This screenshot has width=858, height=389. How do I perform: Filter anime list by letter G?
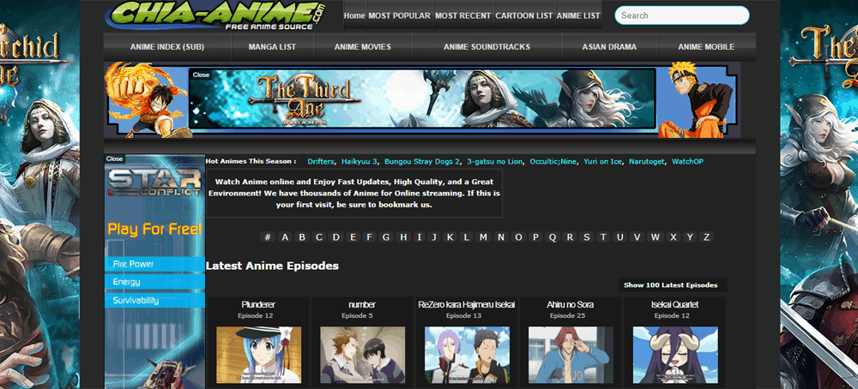[x=386, y=237]
